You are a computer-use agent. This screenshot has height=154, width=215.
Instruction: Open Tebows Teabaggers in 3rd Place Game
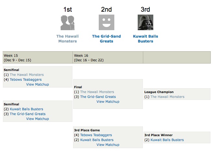coord(96,135)
